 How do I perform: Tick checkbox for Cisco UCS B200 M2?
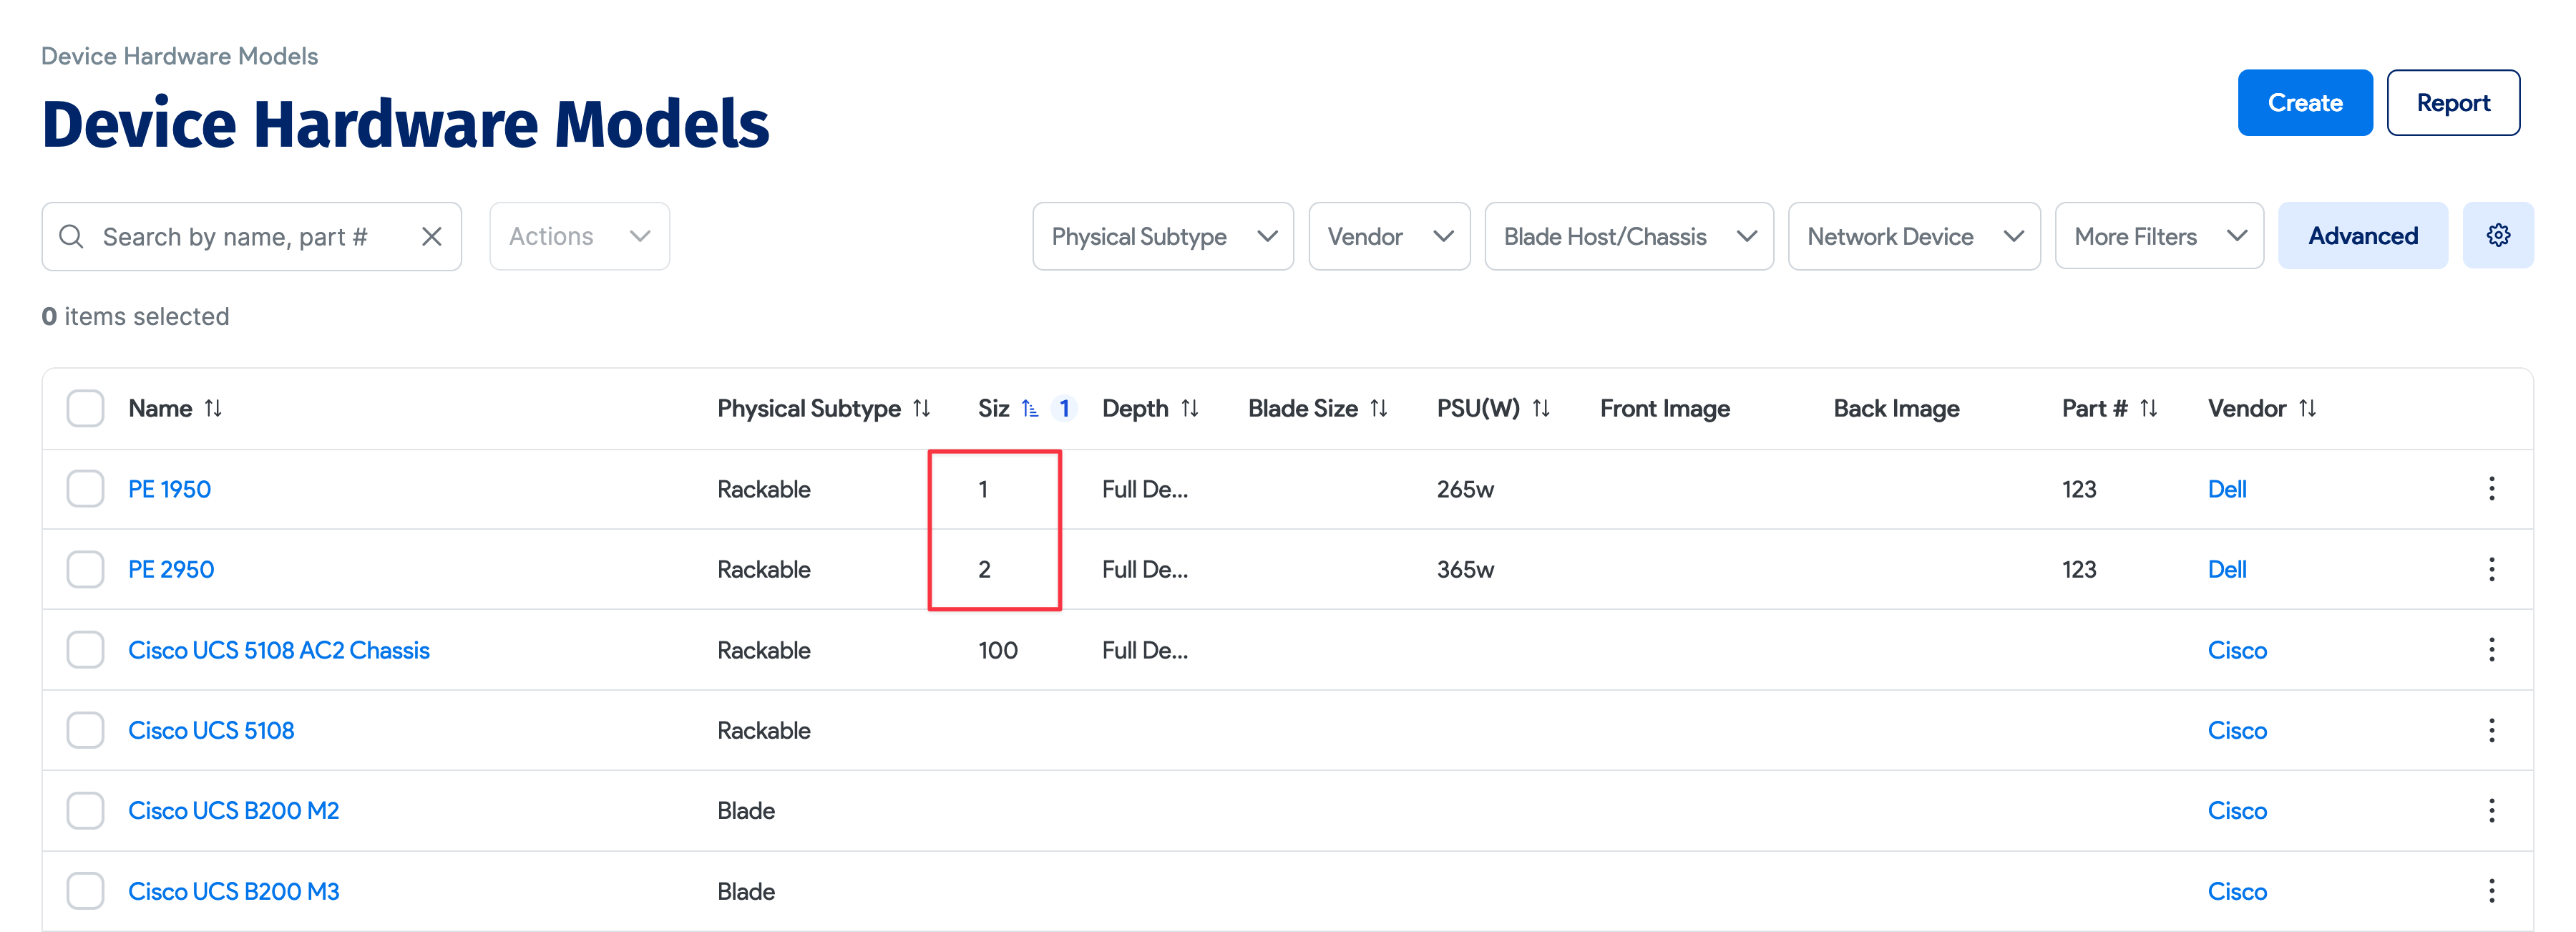pos(86,811)
